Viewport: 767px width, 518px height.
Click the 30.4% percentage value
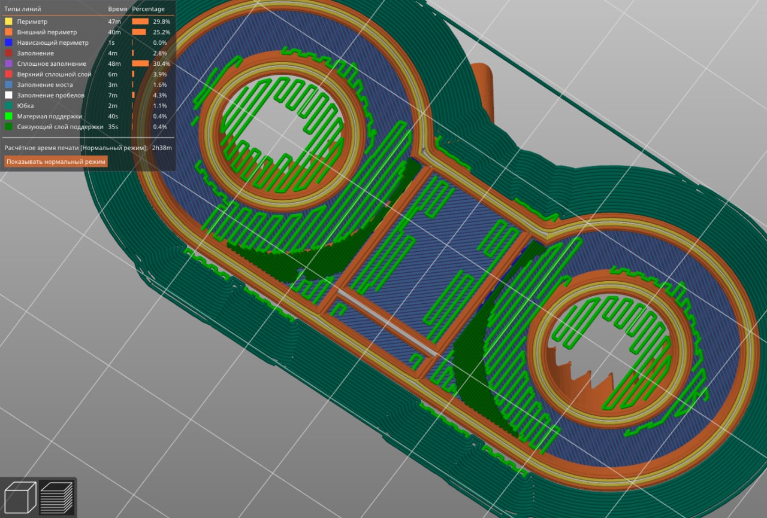click(161, 63)
